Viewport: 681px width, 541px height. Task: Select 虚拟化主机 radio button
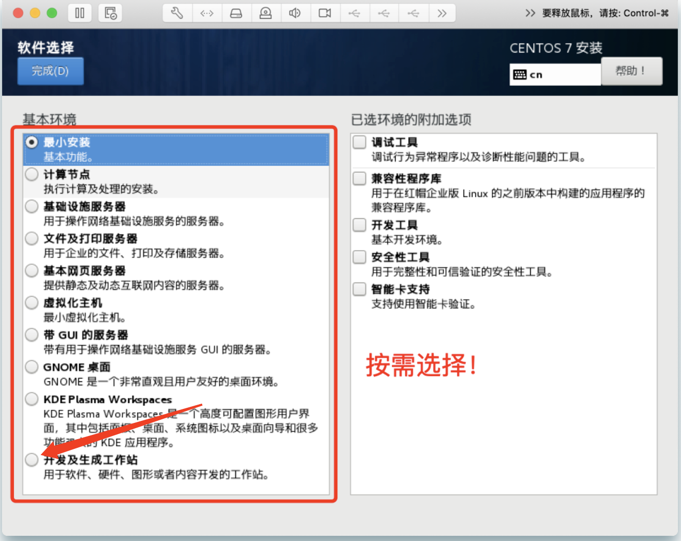click(x=32, y=303)
